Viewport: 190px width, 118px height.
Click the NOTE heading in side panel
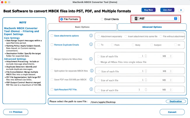point(23,22)
